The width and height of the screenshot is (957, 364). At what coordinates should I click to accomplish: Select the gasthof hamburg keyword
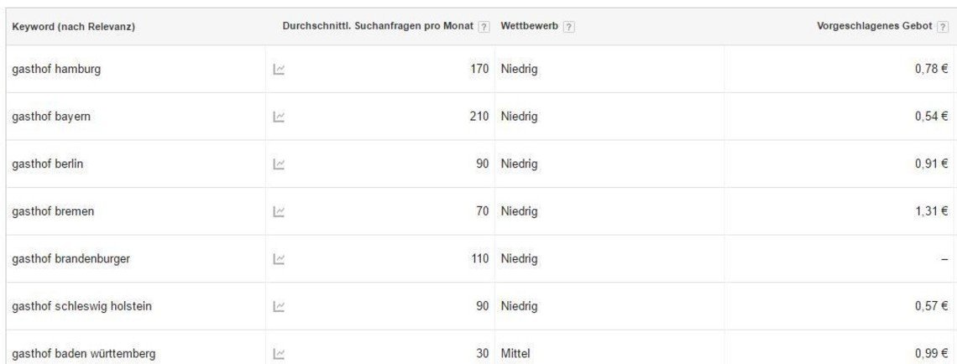(56, 69)
